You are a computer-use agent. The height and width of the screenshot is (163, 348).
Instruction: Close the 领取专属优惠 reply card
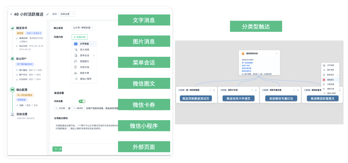(298, 90)
